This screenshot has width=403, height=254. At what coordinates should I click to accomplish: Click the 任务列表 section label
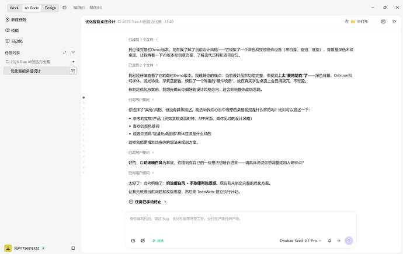point(12,53)
